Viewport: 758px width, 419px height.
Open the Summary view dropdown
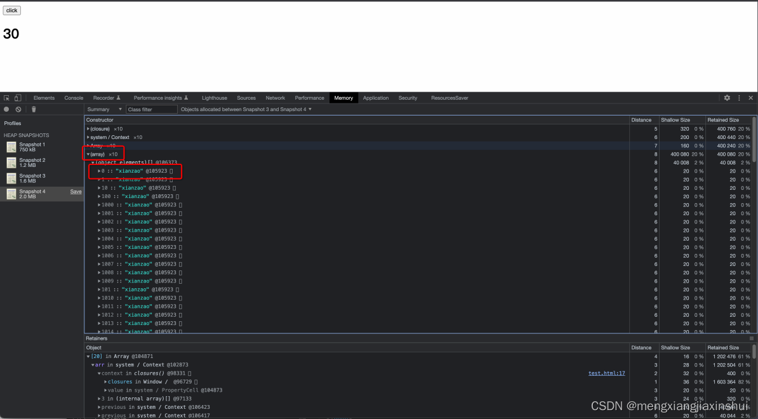tap(104, 109)
